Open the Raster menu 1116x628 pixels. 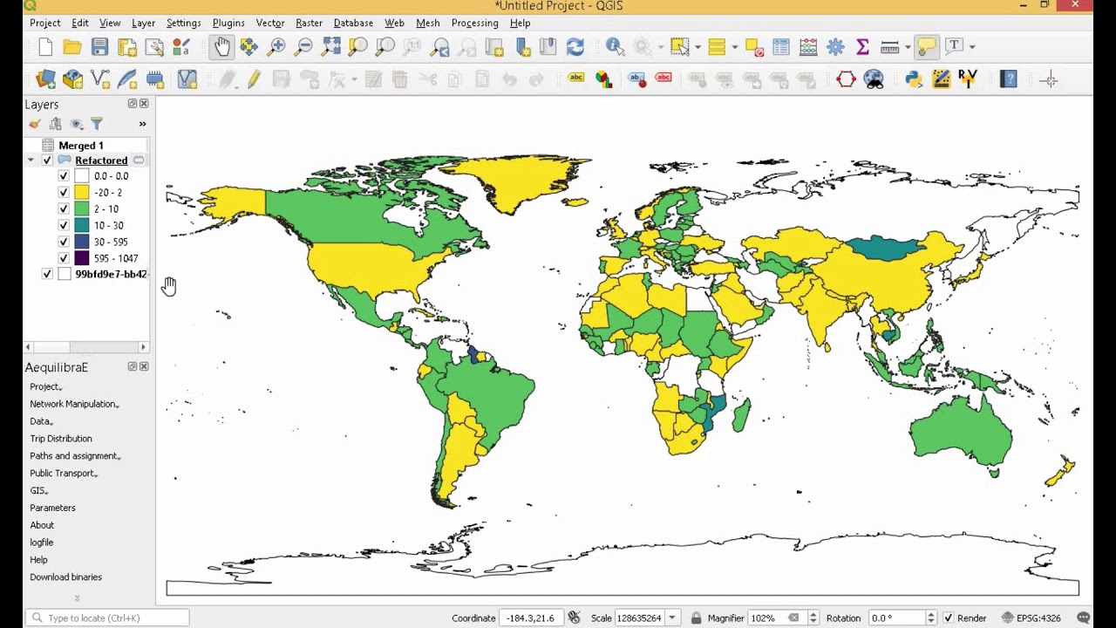tap(309, 23)
